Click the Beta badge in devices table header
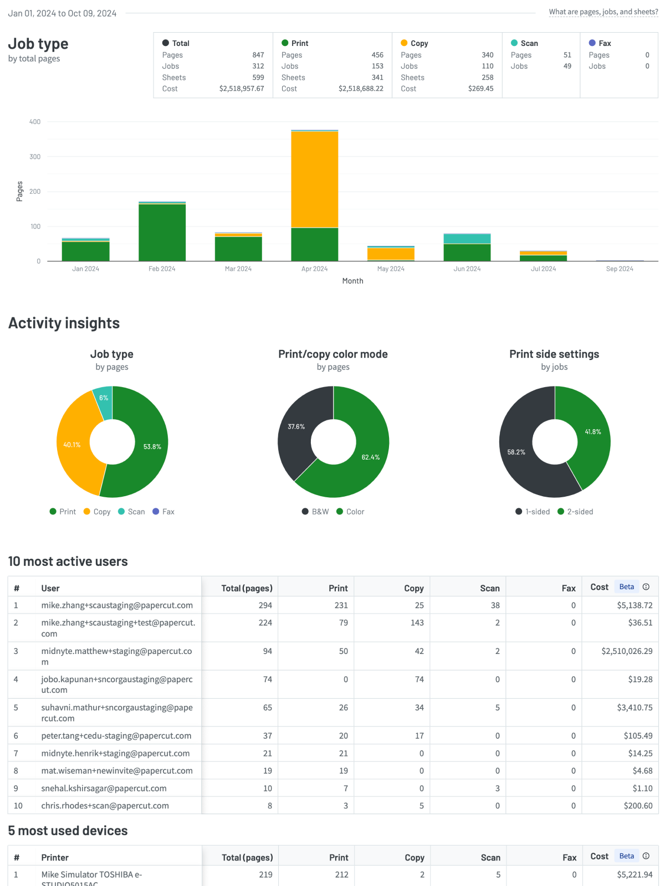This screenshot has width=665, height=886. coord(626,856)
